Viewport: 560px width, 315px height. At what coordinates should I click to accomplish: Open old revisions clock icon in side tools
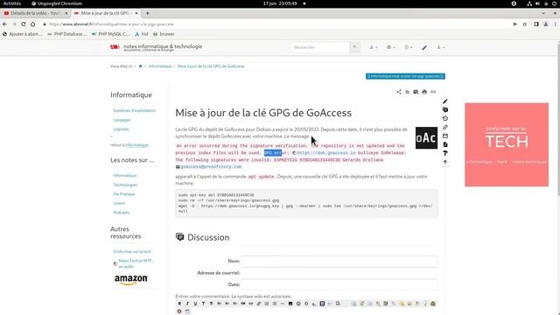[445, 119]
